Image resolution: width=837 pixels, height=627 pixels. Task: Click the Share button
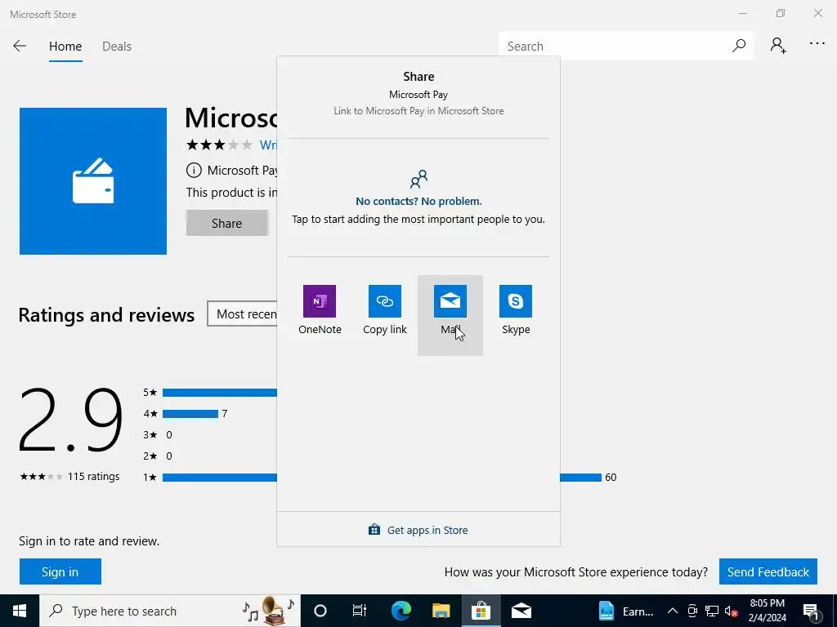tap(227, 223)
